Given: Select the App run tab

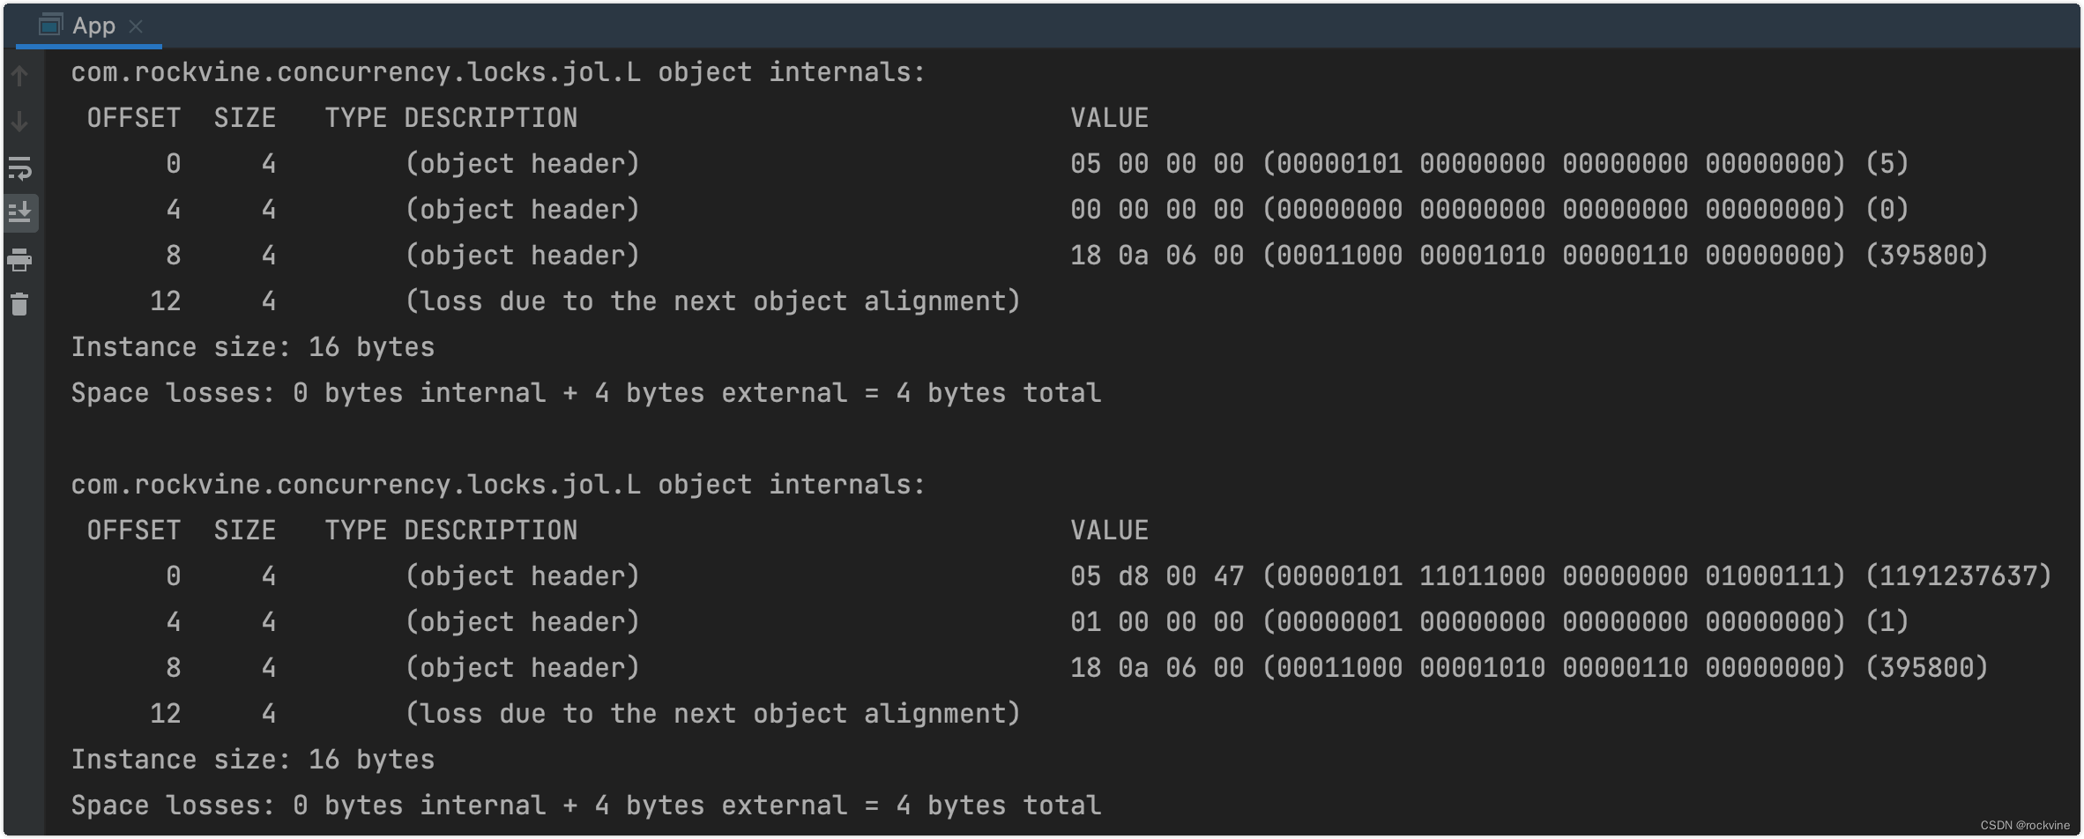Looking at the screenshot, I should point(88,26).
